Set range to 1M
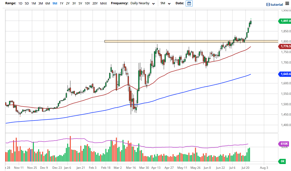Viewport: 291px width, 171px height. pos(34,3)
